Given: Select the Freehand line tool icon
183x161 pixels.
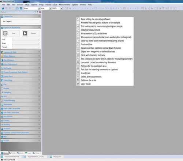Looking at the screenshot, I should click(x=78, y=44).
